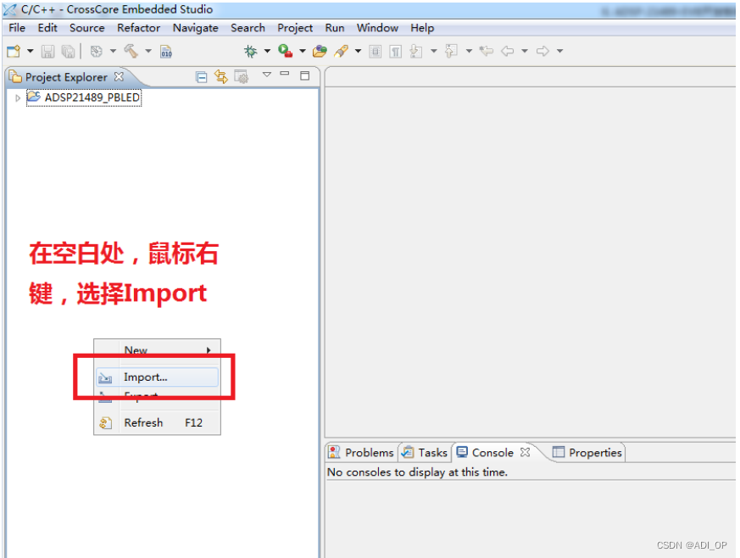Expand the ADSP21489_PBLED project node

click(18, 98)
